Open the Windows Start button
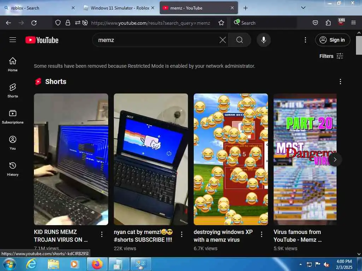 tap(9, 264)
